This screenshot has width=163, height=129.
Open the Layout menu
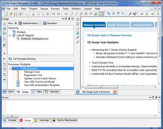pyautogui.click(x=88, y=9)
